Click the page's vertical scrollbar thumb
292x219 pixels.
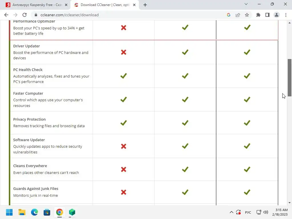pyautogui.click(x=290, y=78)
